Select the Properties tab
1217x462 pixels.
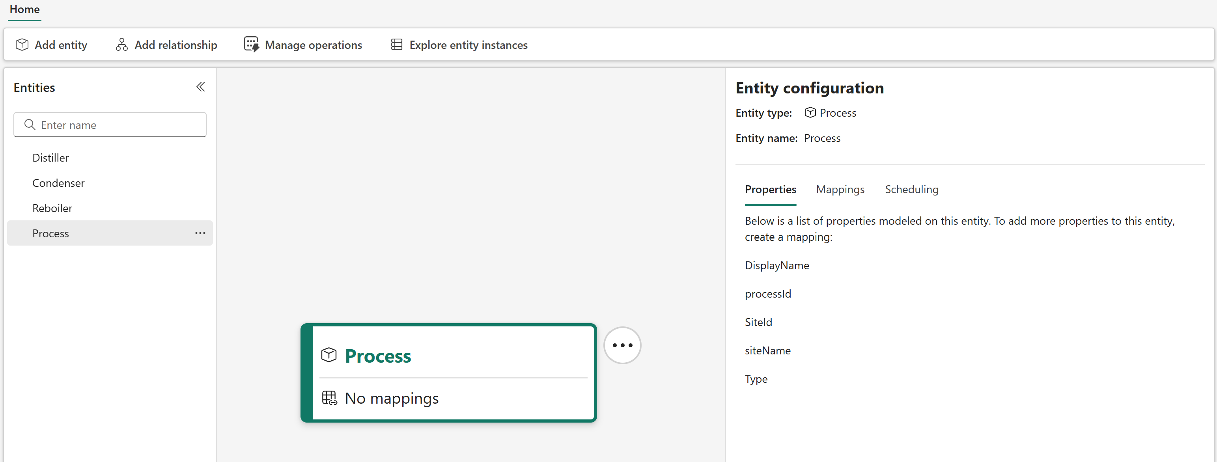[771, 189]
